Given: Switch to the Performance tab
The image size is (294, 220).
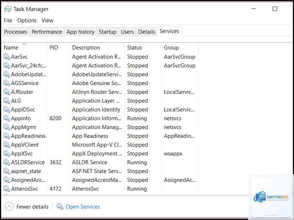Looking at the screenshot, I should tap(47, 32).
